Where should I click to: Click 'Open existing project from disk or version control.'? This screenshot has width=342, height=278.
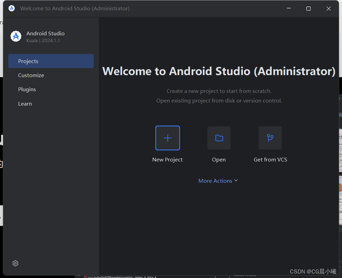(x=219, y=100)
